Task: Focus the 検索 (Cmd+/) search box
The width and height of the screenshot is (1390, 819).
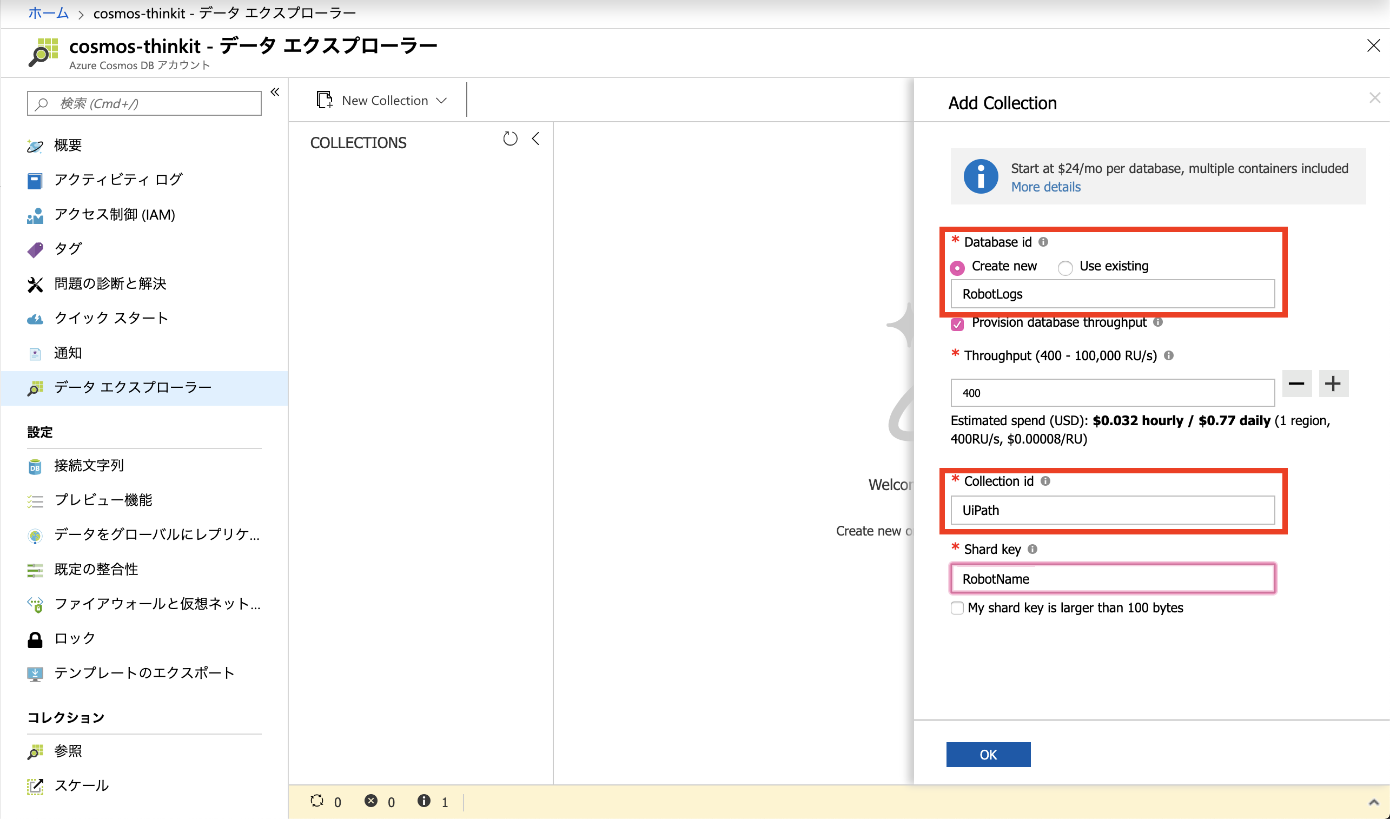Action: pyautogui.click(x=144, y=104)
